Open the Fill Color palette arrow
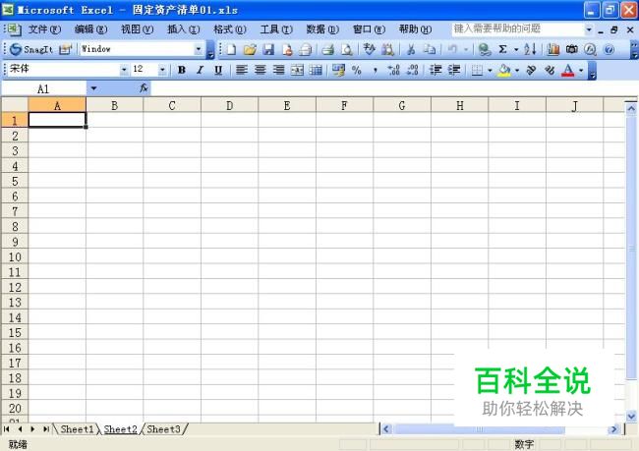 (x=517, y=70)
